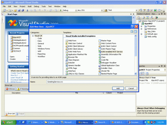The height and width of the screenshot is (125, 167).
Task: Switch to the Error List tab
Action: [x=10, y=114]
